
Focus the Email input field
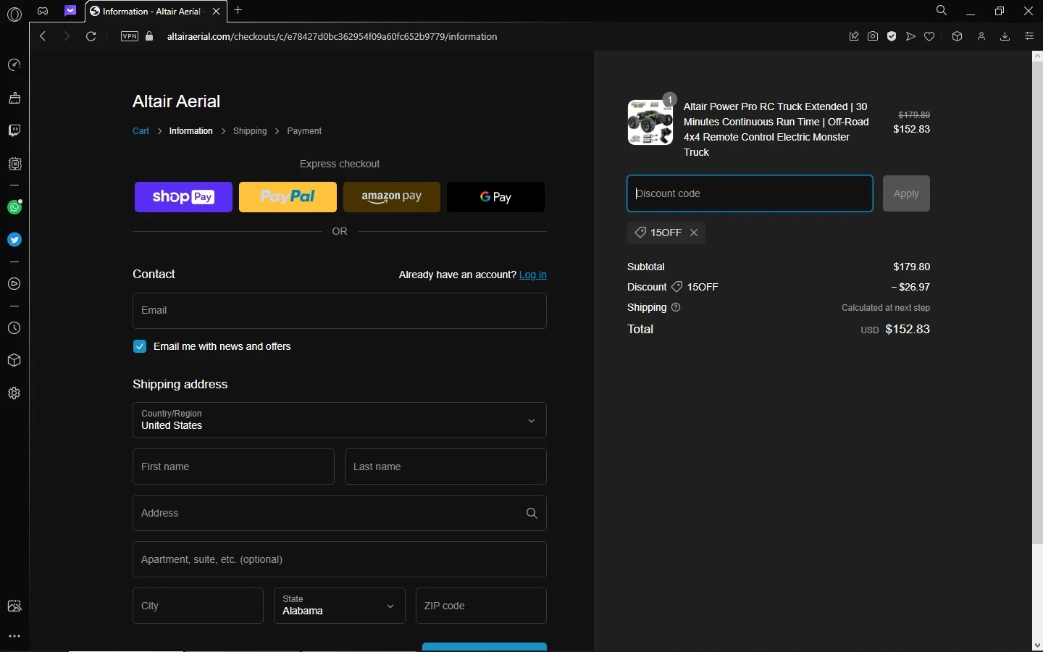click(x=340, y=311)
